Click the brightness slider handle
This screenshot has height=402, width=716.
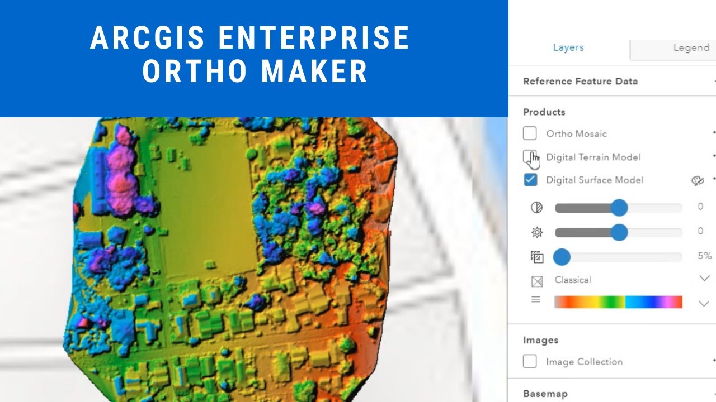619,232
